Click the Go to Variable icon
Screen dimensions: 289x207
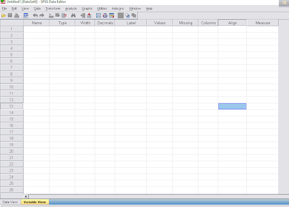coord(58,15)
